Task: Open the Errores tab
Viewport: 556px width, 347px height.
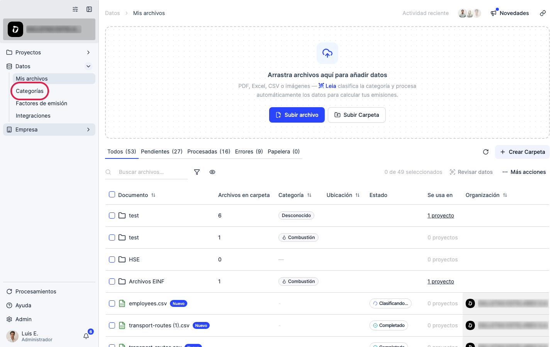Action: pyautogui.click(x=249, y=152)
